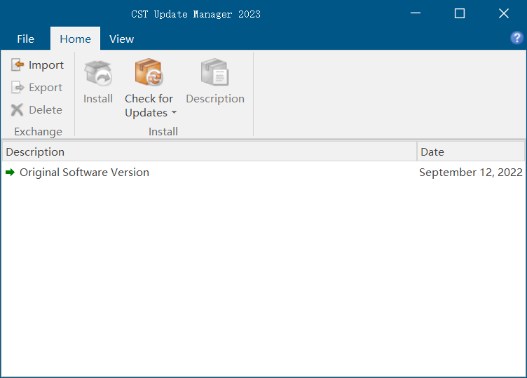Click the Import arrow icon
The image size is (527, 378).
(x=17, y=65)
